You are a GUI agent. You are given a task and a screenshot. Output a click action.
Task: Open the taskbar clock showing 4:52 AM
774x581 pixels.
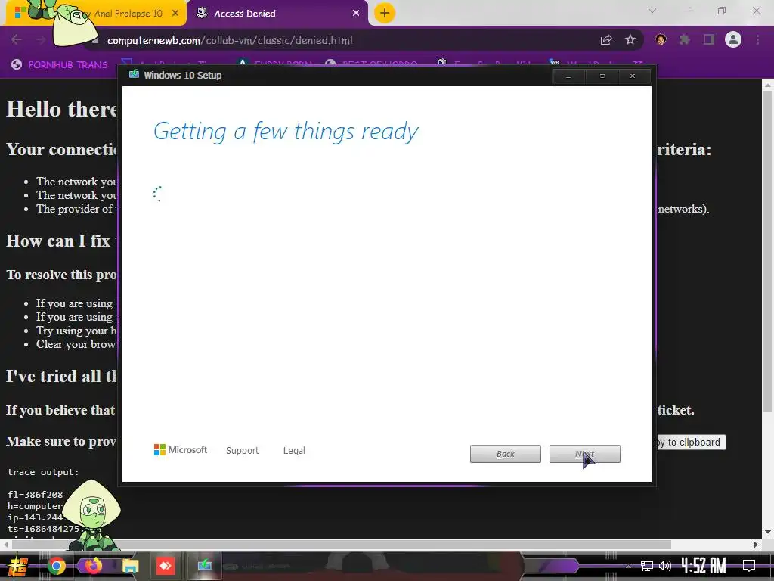coord(704,566)
